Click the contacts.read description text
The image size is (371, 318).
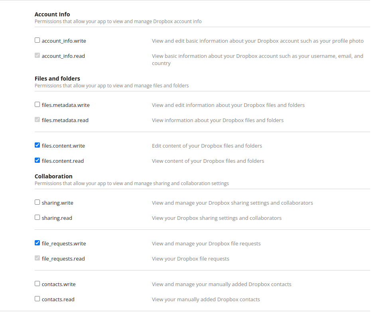pyautogui.click(x=206, y=299)
